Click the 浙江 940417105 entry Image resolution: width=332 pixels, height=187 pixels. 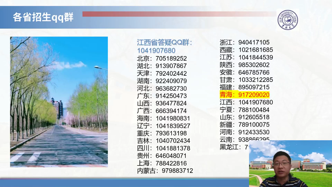245,42
